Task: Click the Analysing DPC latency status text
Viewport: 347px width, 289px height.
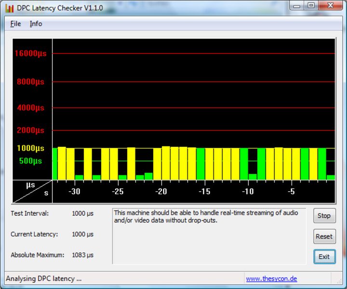Action: pos(44,278)
